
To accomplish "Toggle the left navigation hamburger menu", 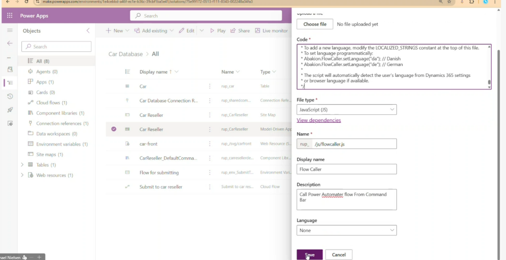I will coord(9,31).
